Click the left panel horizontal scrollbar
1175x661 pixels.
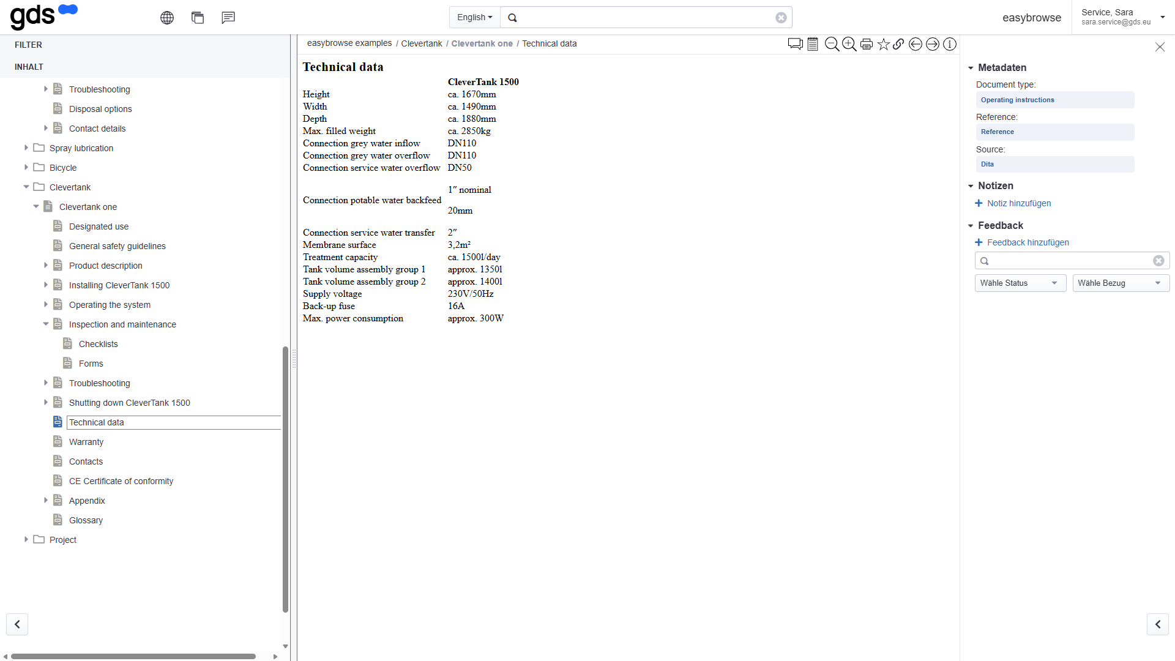[x=133, y=656]
